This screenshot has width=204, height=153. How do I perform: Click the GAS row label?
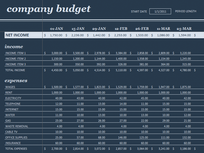[x=8, y=121]
